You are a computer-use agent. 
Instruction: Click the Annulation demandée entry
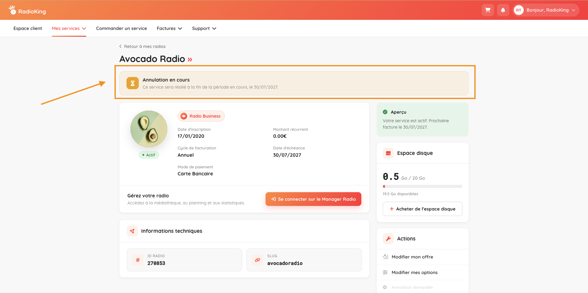coord(422,287)
